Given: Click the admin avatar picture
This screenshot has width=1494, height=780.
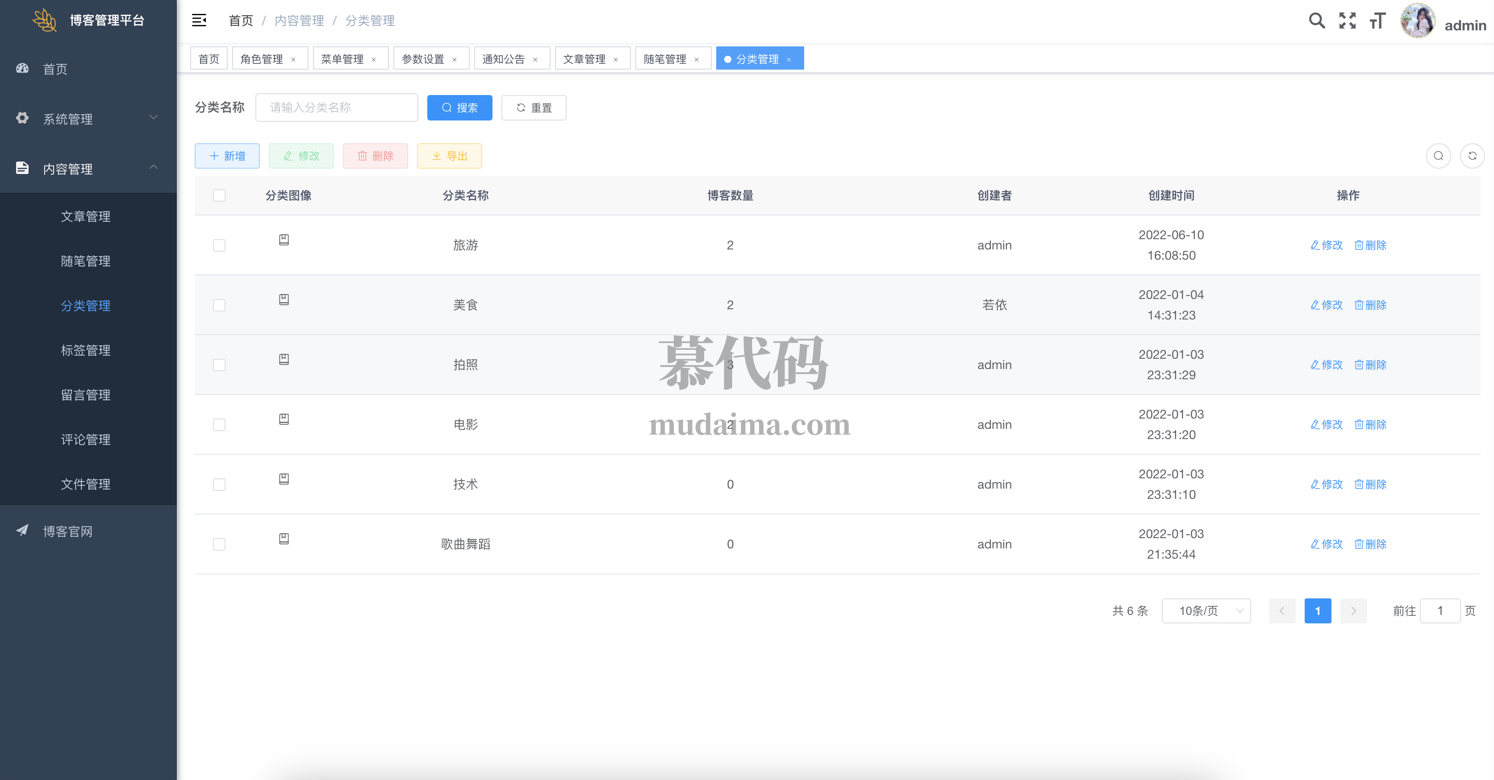Looking at the screenshot, I should [x=1418, y=21].
